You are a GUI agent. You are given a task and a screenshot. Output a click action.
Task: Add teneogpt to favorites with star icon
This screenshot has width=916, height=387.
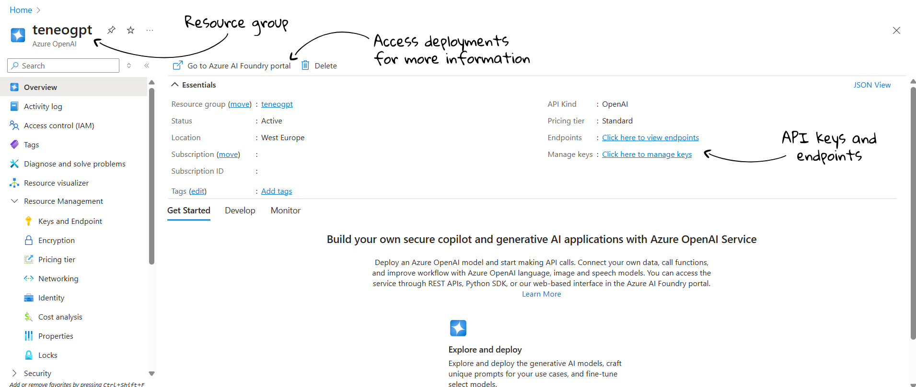pos(130,30)
